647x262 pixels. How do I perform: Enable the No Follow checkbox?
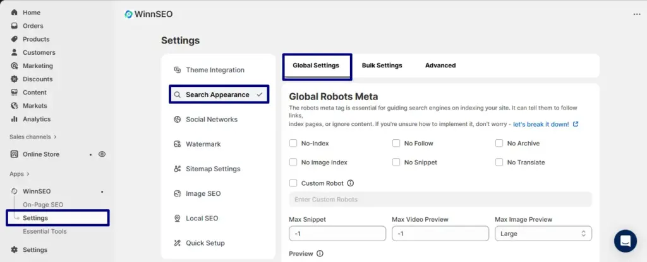tap(396, 143)
